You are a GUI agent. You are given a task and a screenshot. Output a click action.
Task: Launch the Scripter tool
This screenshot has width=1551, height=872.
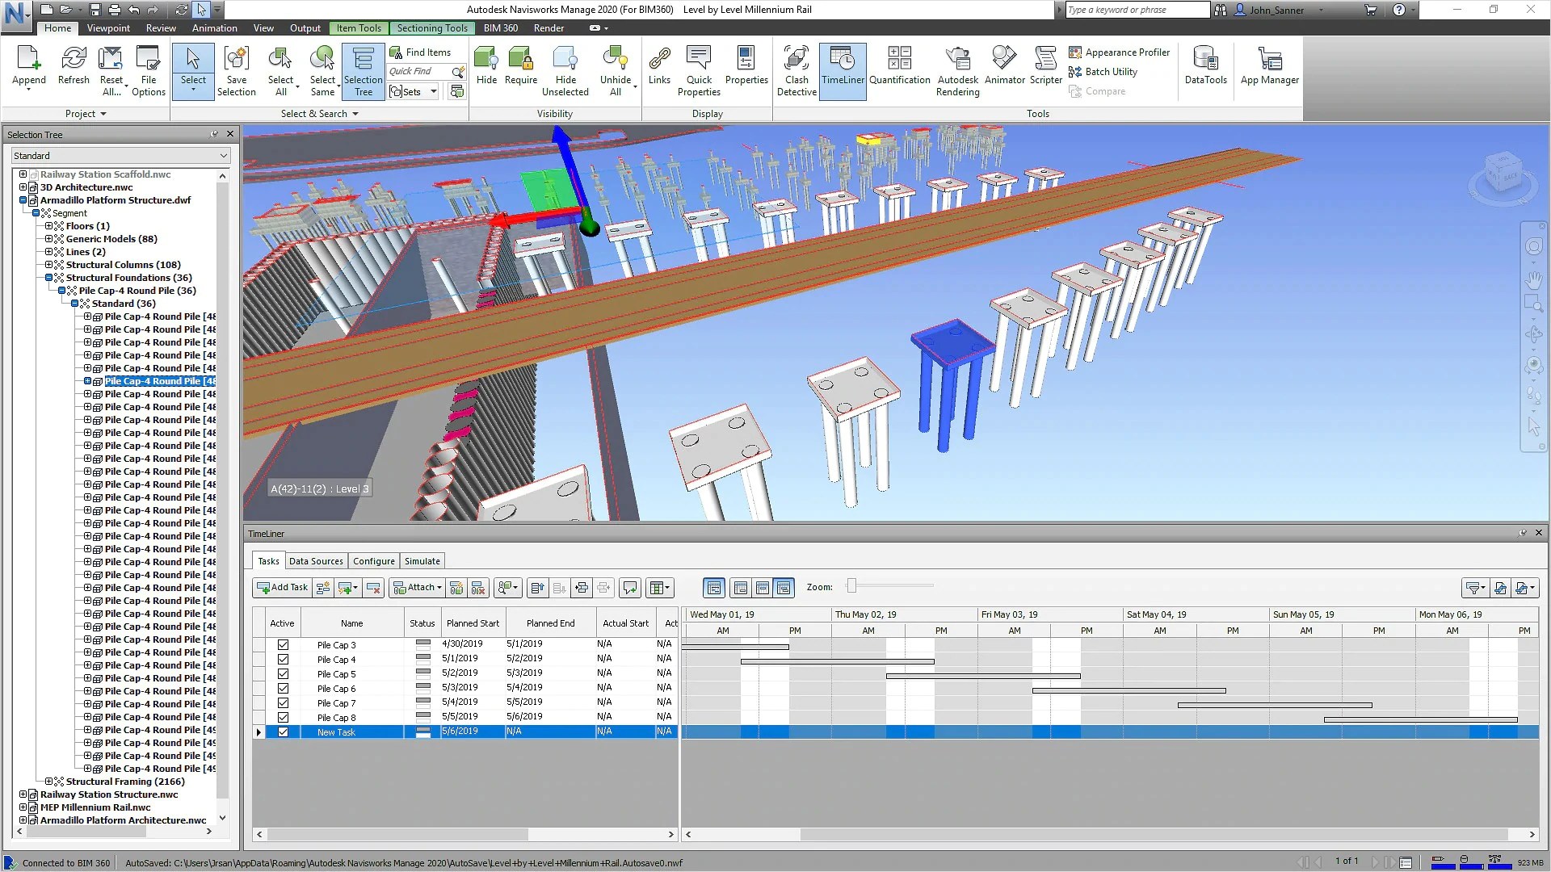1045,70
